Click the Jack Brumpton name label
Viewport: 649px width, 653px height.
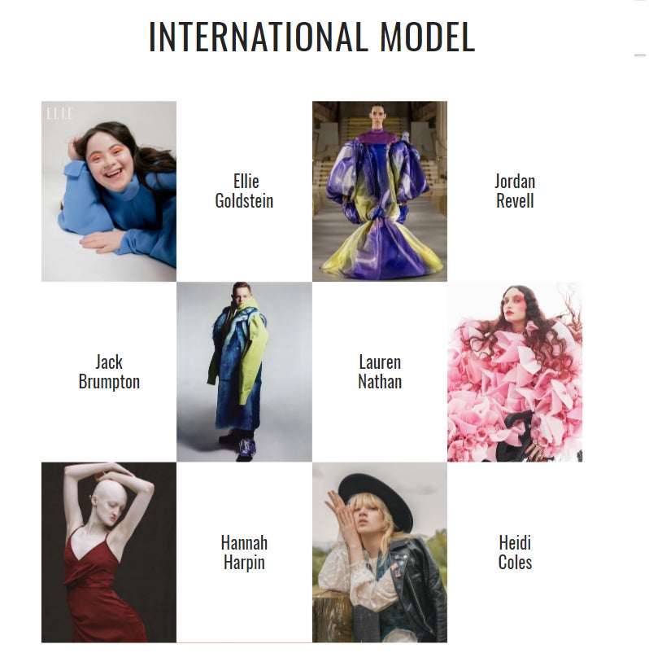109,372
